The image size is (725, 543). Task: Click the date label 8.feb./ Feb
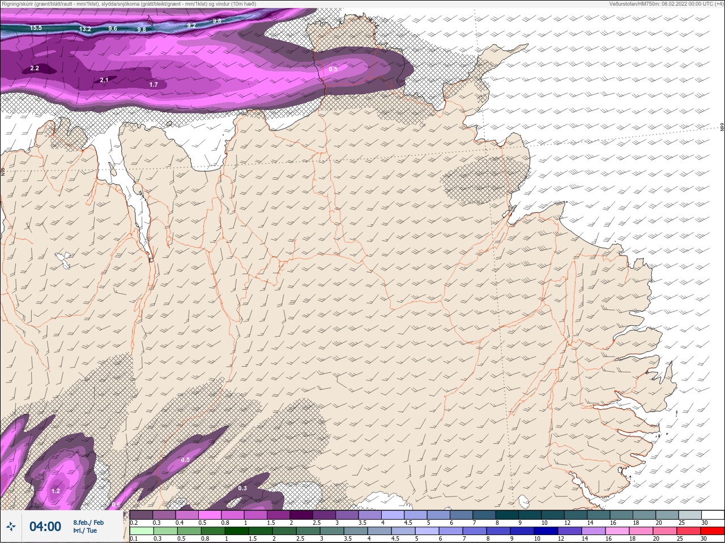[88, 523]
